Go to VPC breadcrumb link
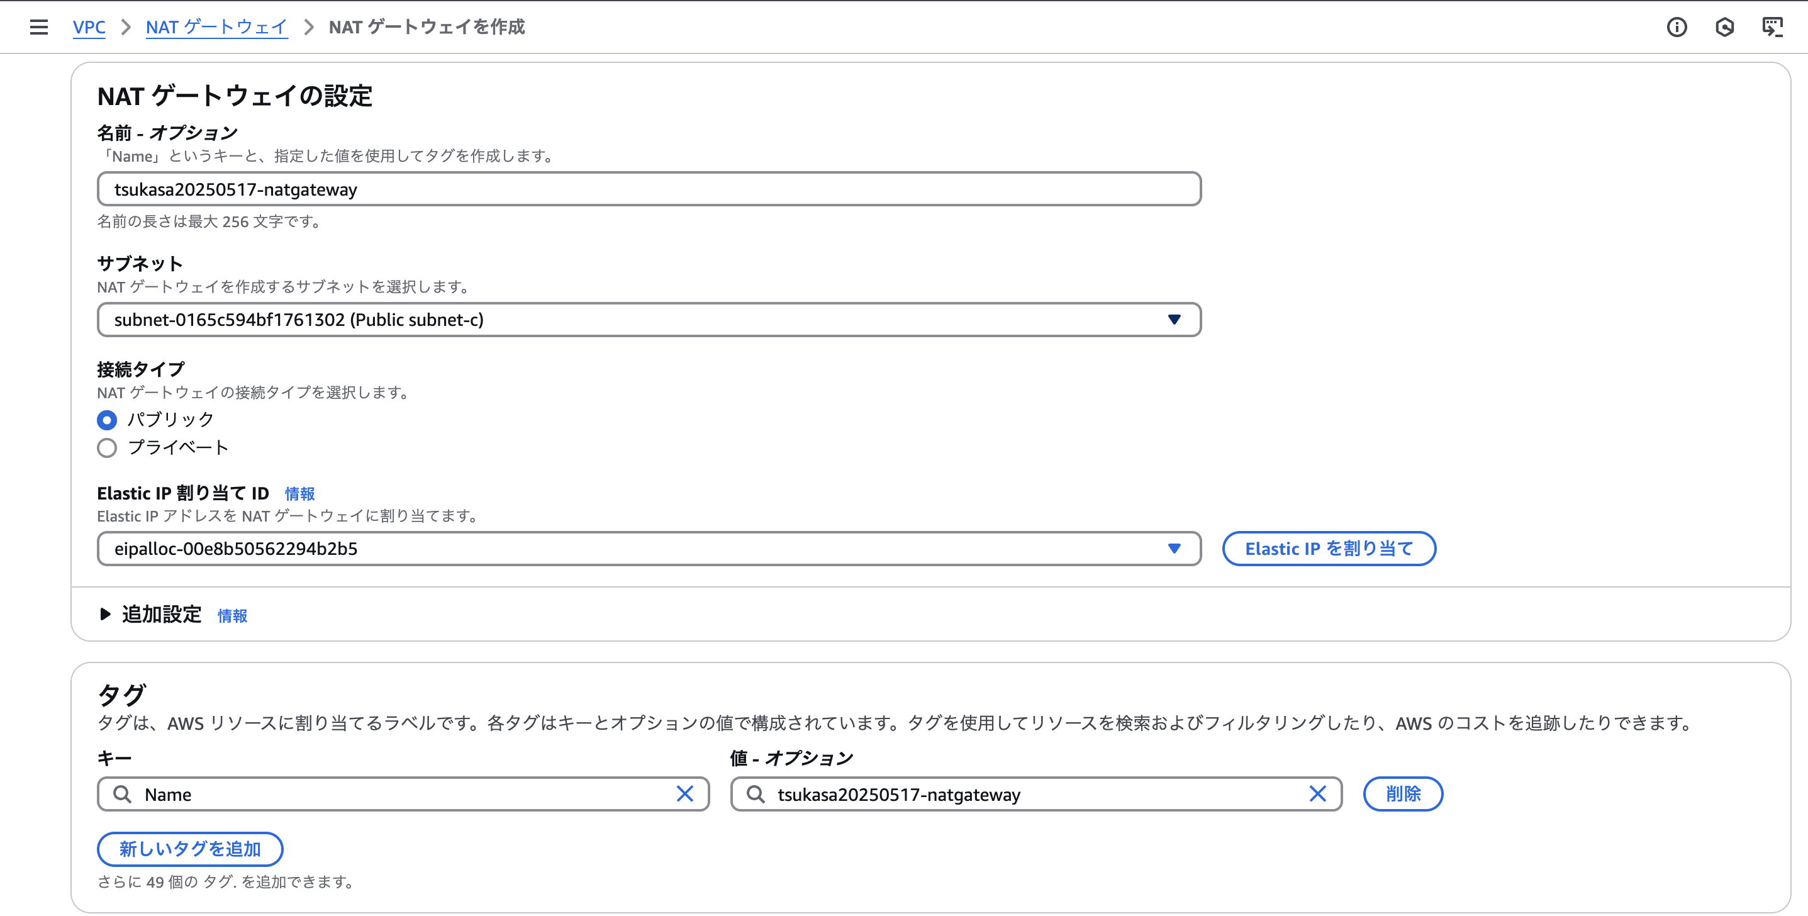The image size is (1808, 916). click(89, 28)
